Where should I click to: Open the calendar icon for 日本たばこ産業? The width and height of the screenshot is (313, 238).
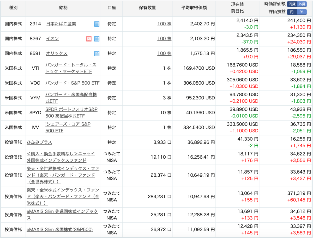pyautogui.click(x=97, y=24)
